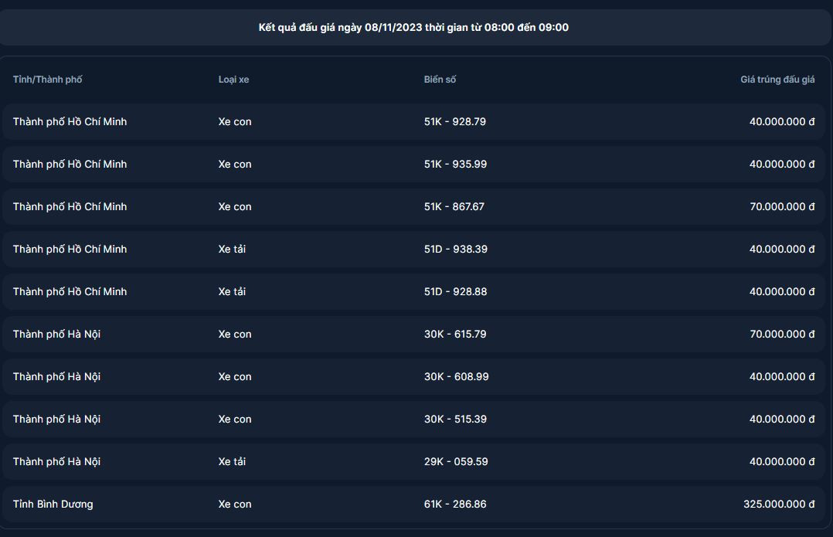Click "Tỉnh Bình Dương" province cell

[x=53, y=505]
